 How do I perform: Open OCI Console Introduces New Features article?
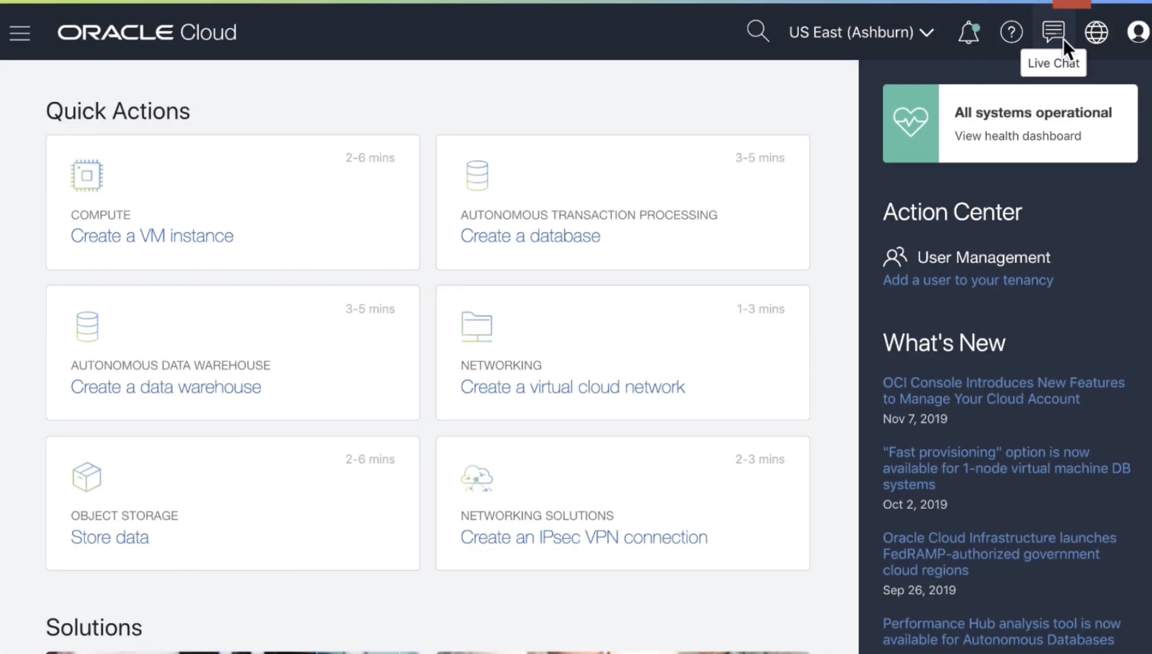[1003, 391]
